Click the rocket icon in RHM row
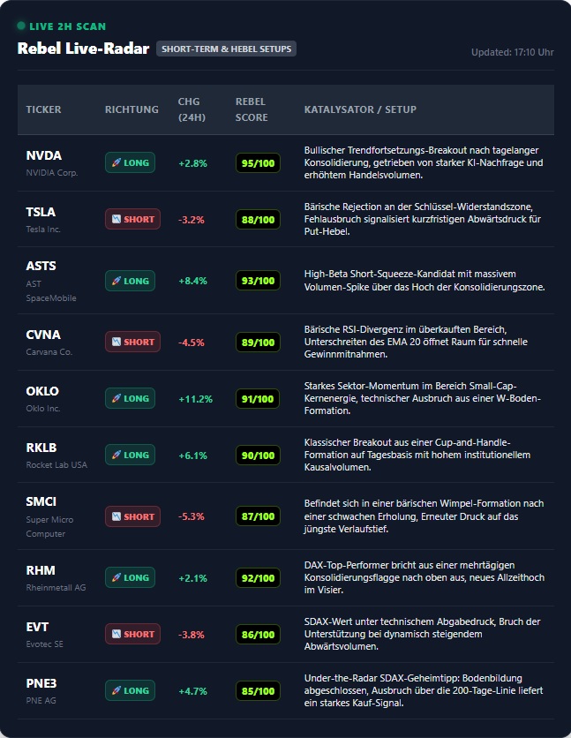This screenshot has width=571, height=738. tap(116, 578)
